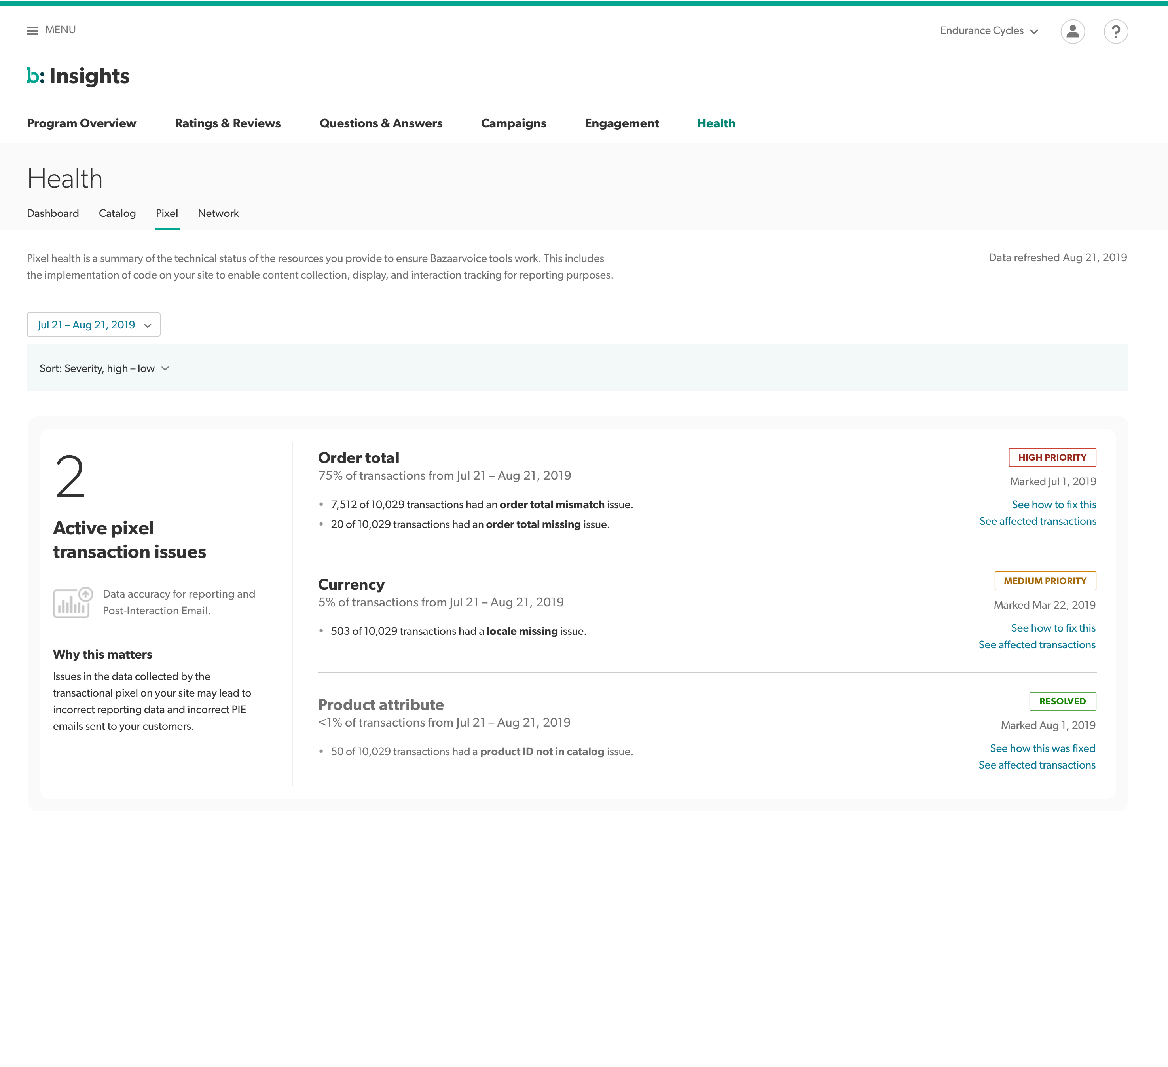The height and width of the screenshot is (1067, 1168).
Task: Select the Engagement nav item
Action: click(621, 123)
